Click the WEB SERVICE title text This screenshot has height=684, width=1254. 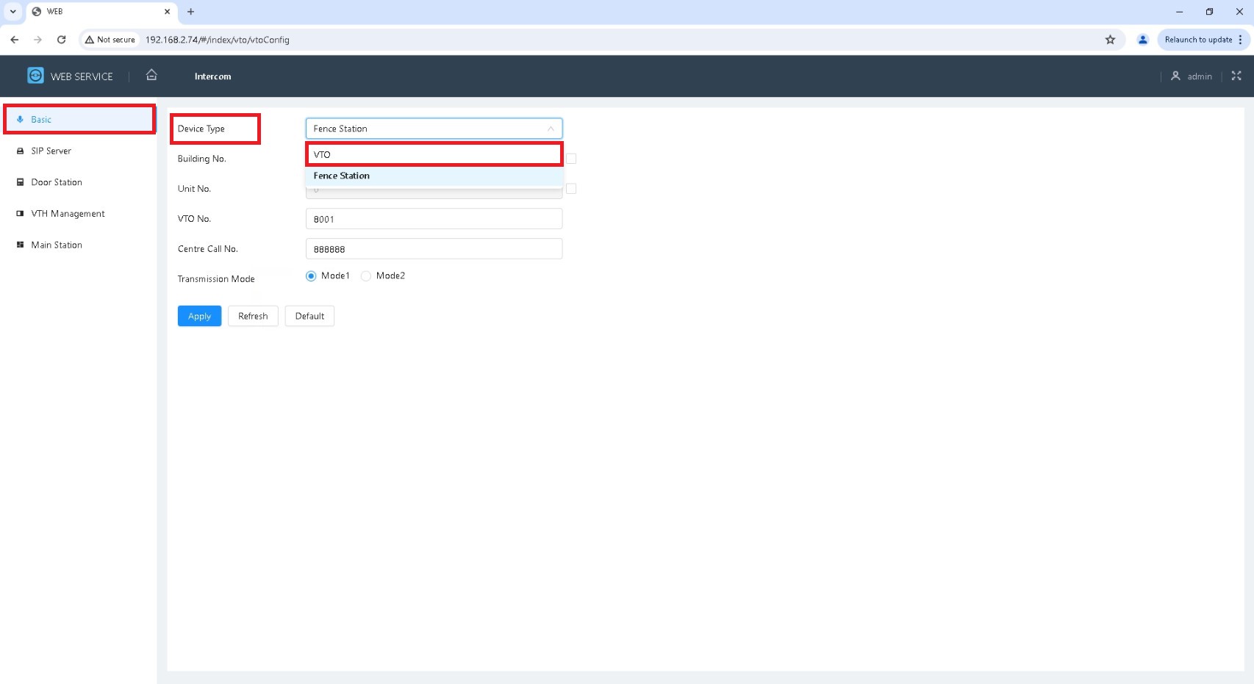click(82, 76)
